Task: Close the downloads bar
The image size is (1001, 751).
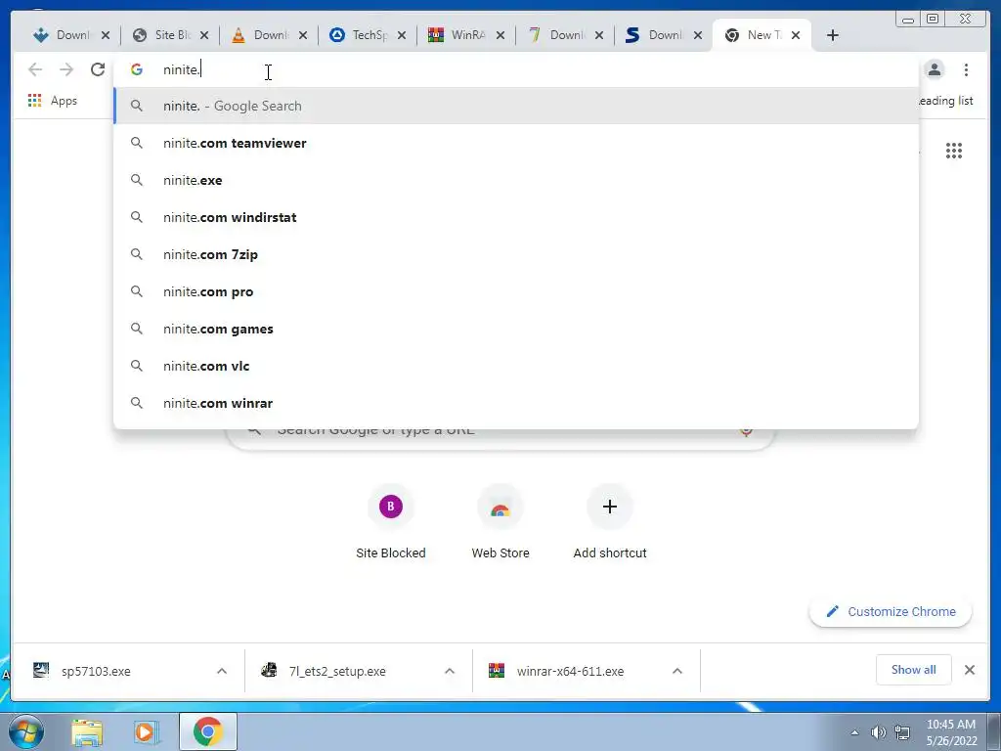Action: [x=970, y=669]
